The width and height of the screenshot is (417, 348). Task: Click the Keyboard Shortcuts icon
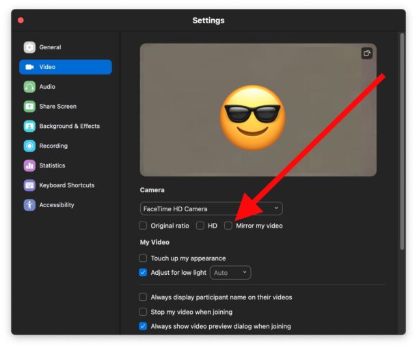pyautogui.click(x=29, y=185)
